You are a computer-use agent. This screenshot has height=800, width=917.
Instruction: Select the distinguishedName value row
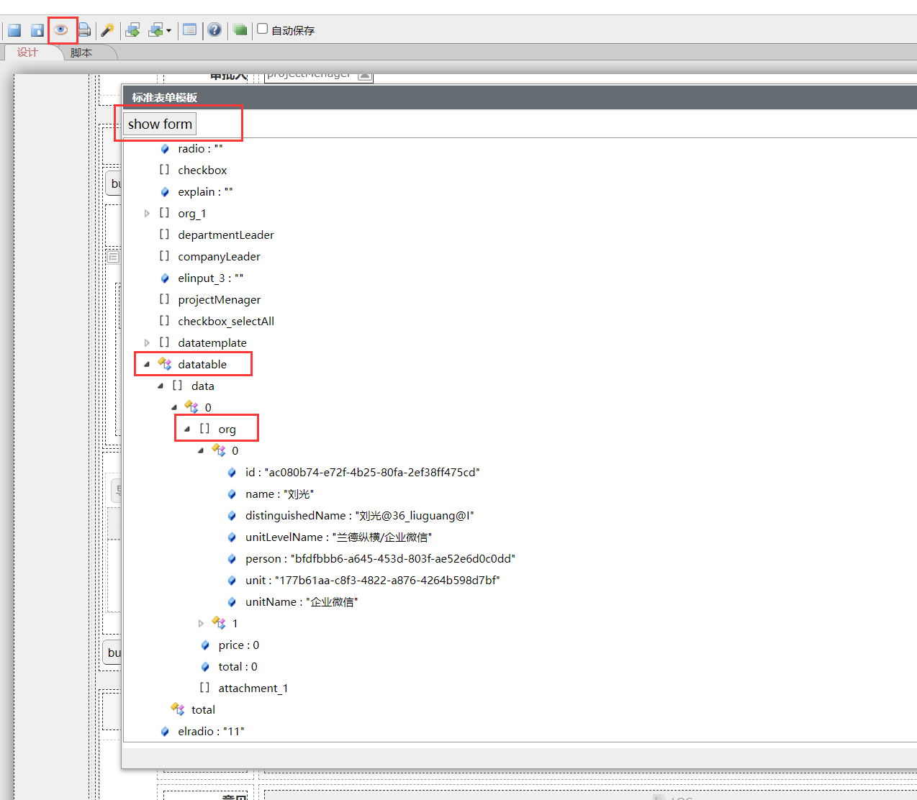(359, 516)
